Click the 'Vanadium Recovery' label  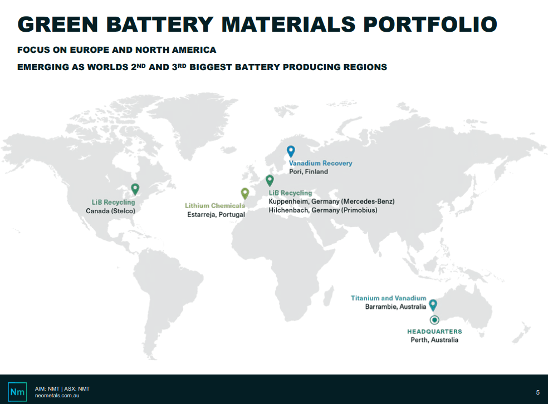click(320, 163)
